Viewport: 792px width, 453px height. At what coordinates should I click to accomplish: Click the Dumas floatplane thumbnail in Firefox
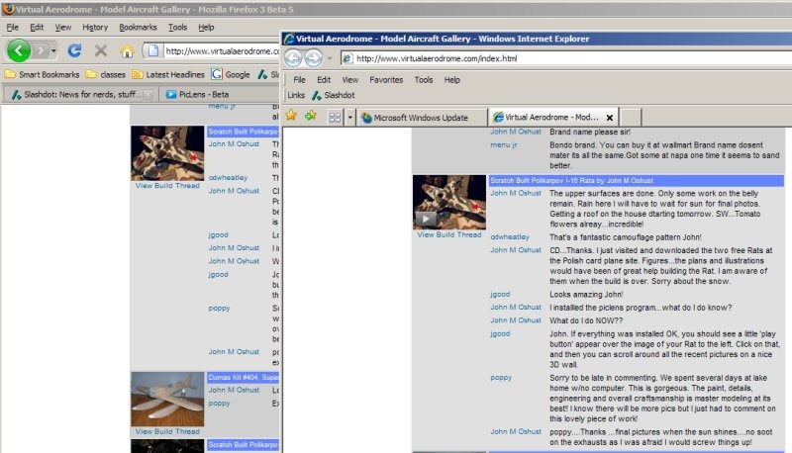click(167, 400)
